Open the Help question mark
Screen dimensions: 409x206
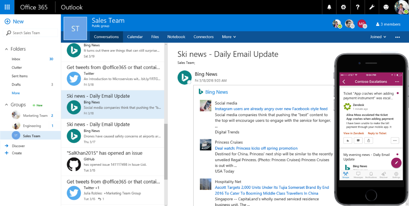coord(358,7)
